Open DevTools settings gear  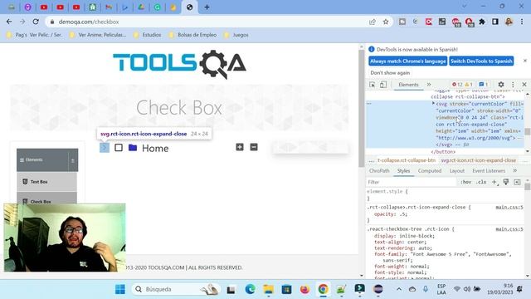pyautogui.click(x=501, y=85)
